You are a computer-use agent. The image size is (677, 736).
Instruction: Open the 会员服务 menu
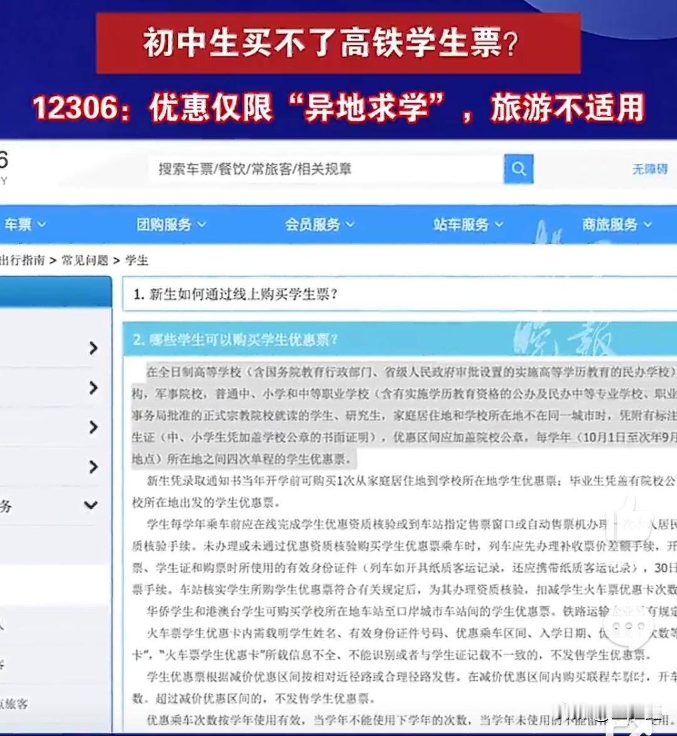click(320, 224)
